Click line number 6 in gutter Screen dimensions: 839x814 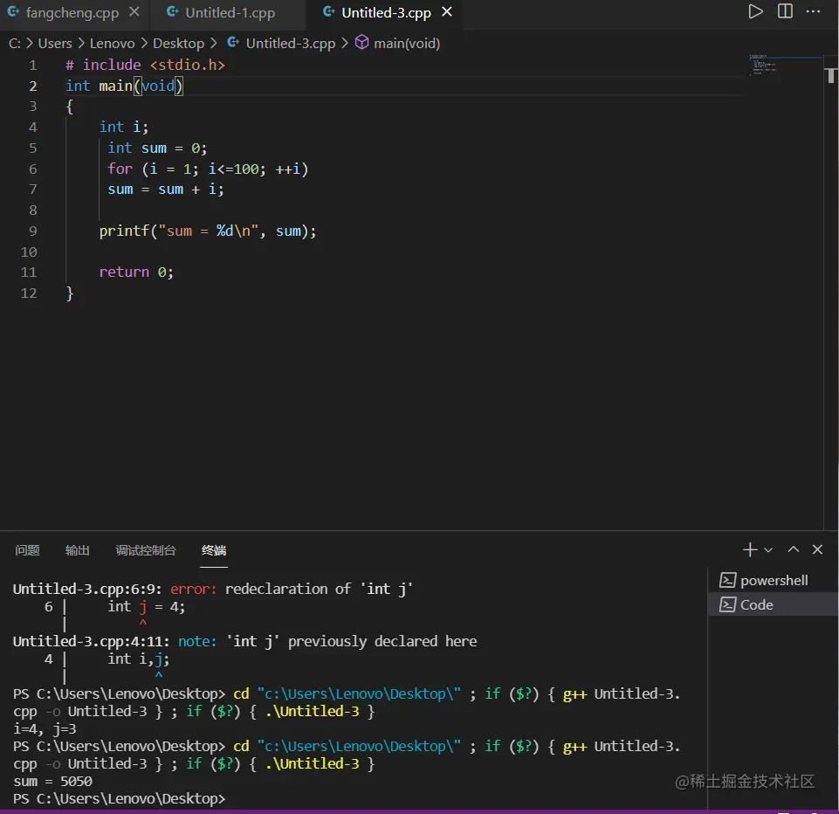point(32,169)
